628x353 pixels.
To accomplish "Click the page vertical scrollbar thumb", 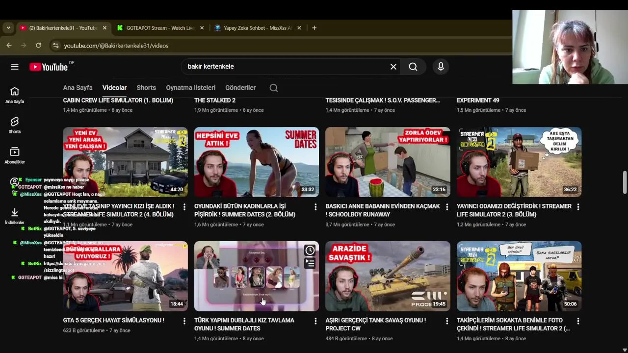I will 624,182.
